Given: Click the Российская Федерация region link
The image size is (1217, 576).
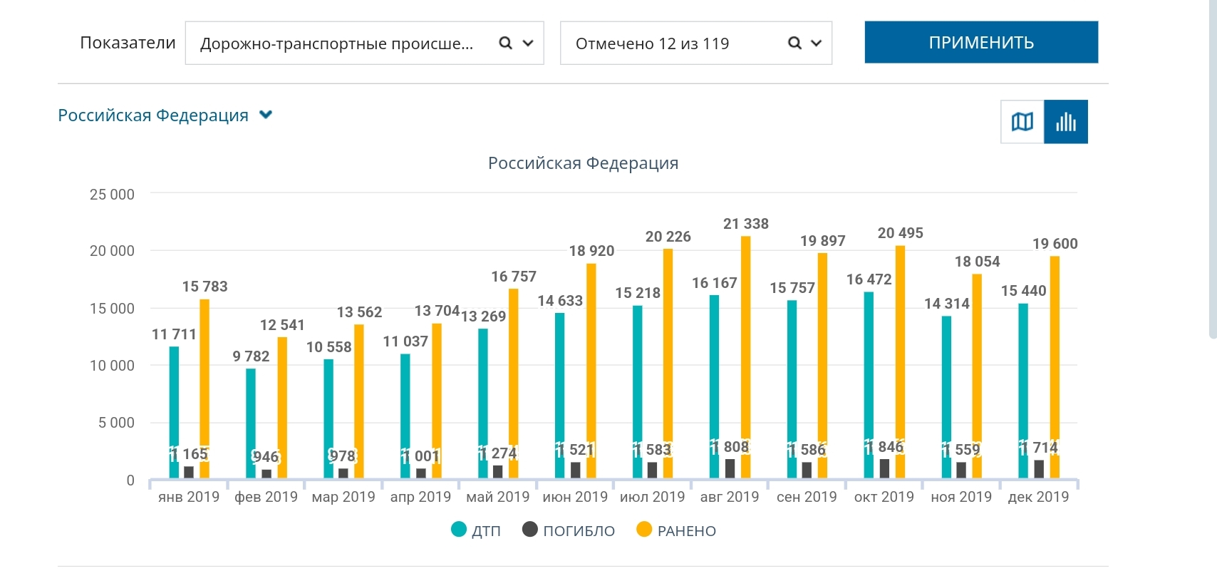Looking at the screenshot, I should [153, 115].
